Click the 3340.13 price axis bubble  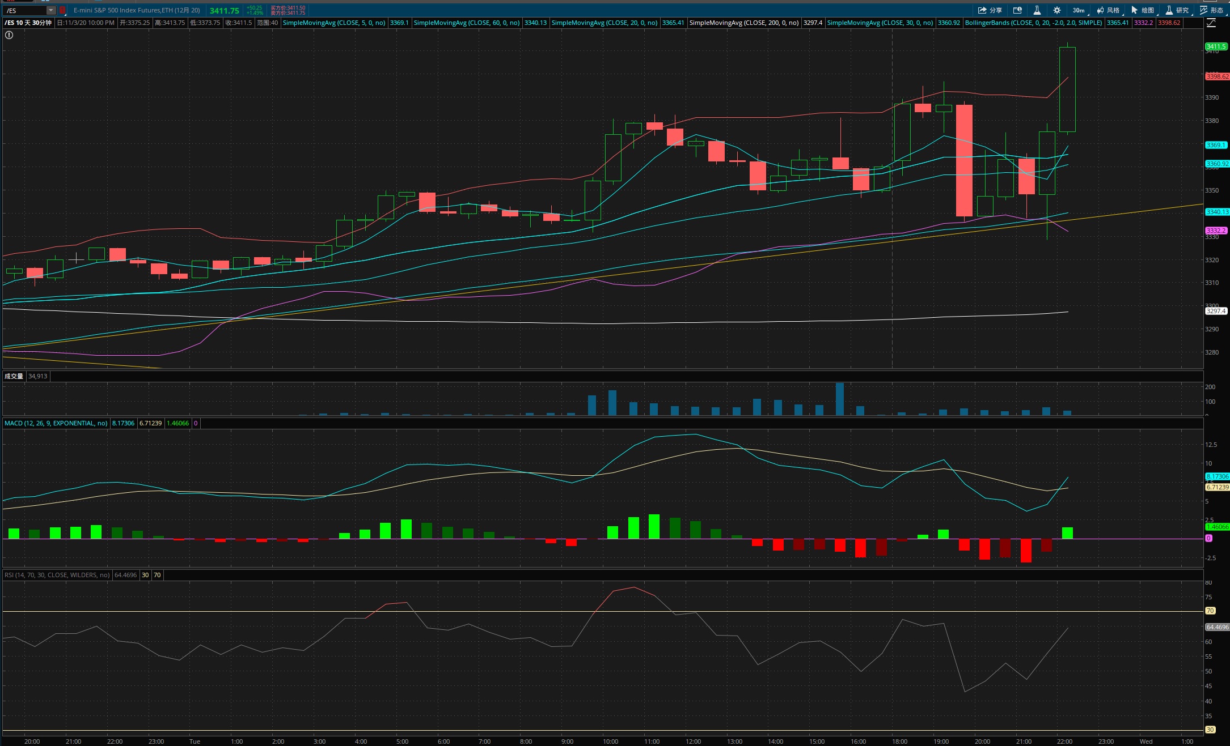tap(1217, 212)
